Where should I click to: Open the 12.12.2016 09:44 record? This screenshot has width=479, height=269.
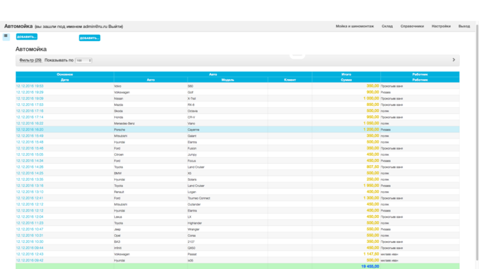[x=29, y=248]
